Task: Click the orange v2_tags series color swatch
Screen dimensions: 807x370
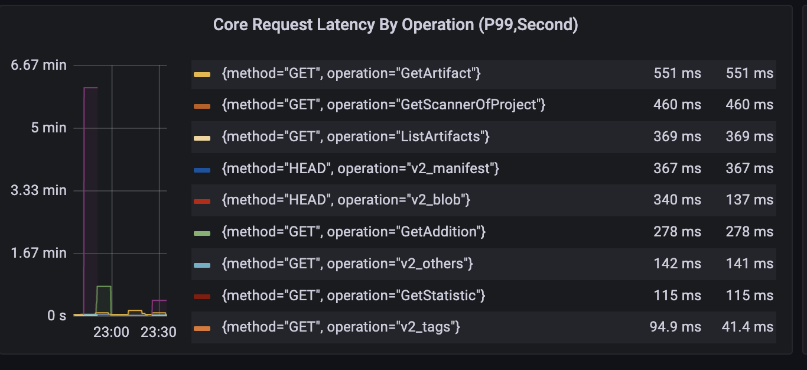Action: [202, 328]
